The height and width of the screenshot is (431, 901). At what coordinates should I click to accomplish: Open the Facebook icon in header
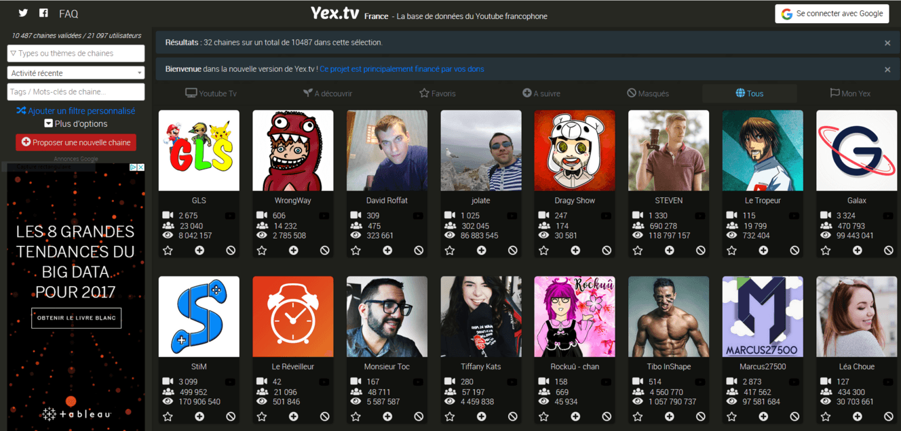[43, 13]
